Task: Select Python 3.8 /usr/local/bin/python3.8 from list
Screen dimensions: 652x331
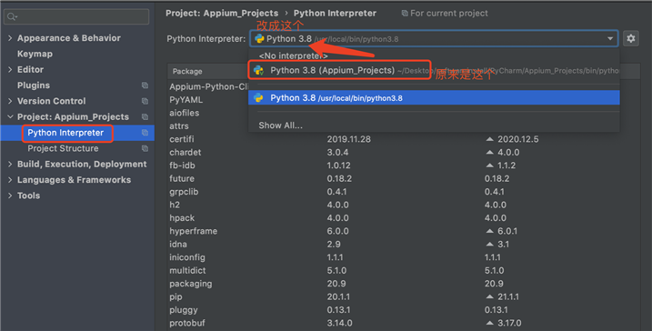Action: [434, 97]
